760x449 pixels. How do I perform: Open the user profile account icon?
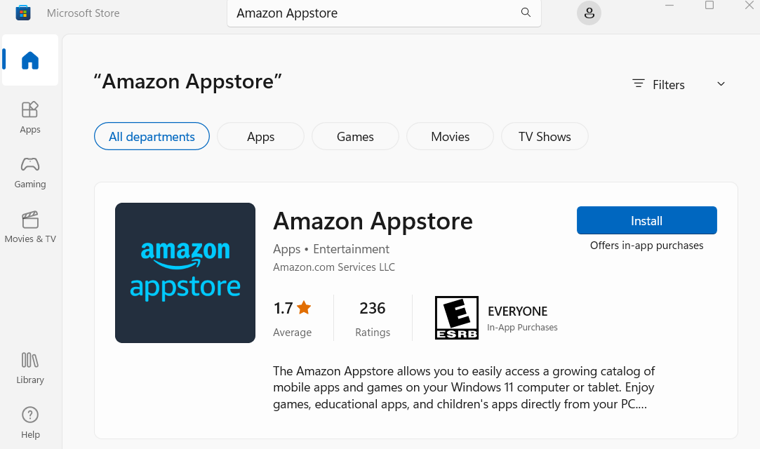[589, 13]
